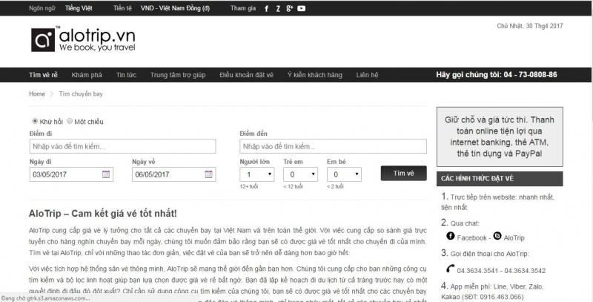The image size is (593, 302).
Task: Click the Home breadcrumb link
Action: coord(37,94)
